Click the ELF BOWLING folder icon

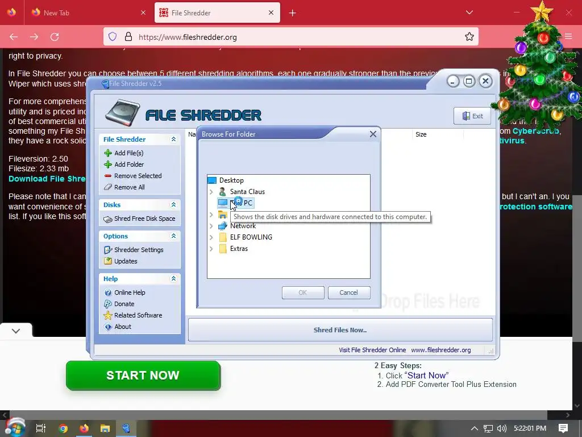click(223, 237)
